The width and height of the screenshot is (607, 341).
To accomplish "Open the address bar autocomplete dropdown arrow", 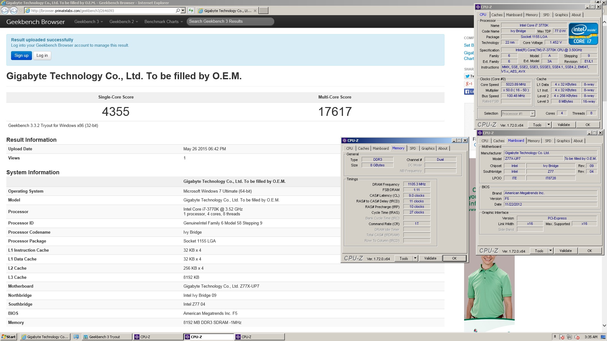I will [183, 10].
